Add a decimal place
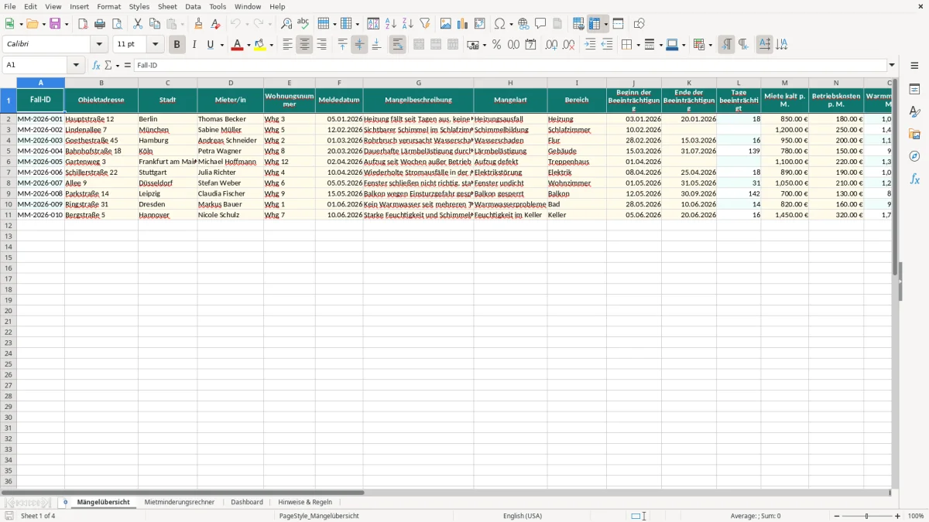The image size is (929, 522). coord(551,45)
